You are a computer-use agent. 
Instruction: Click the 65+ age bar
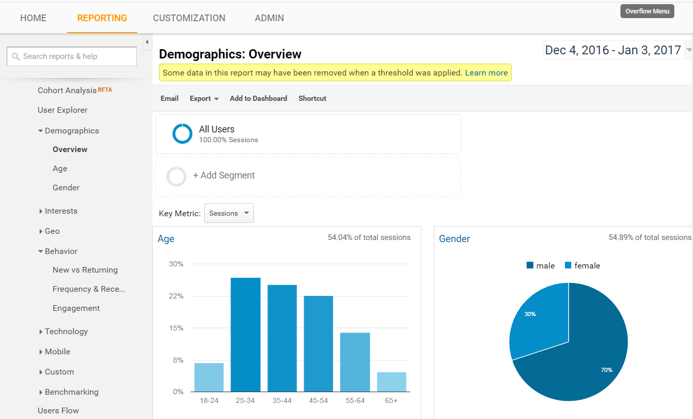click(x=391, y=382)
